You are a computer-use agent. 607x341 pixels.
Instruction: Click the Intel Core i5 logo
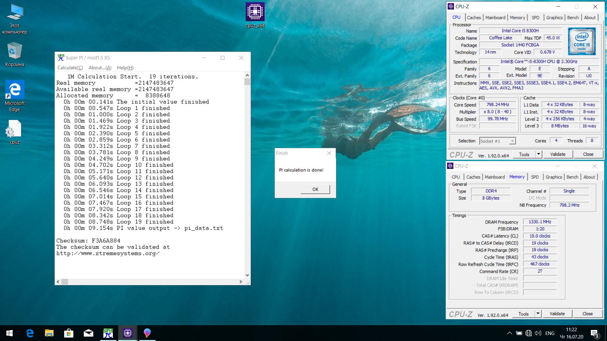[x=582, y=41]
